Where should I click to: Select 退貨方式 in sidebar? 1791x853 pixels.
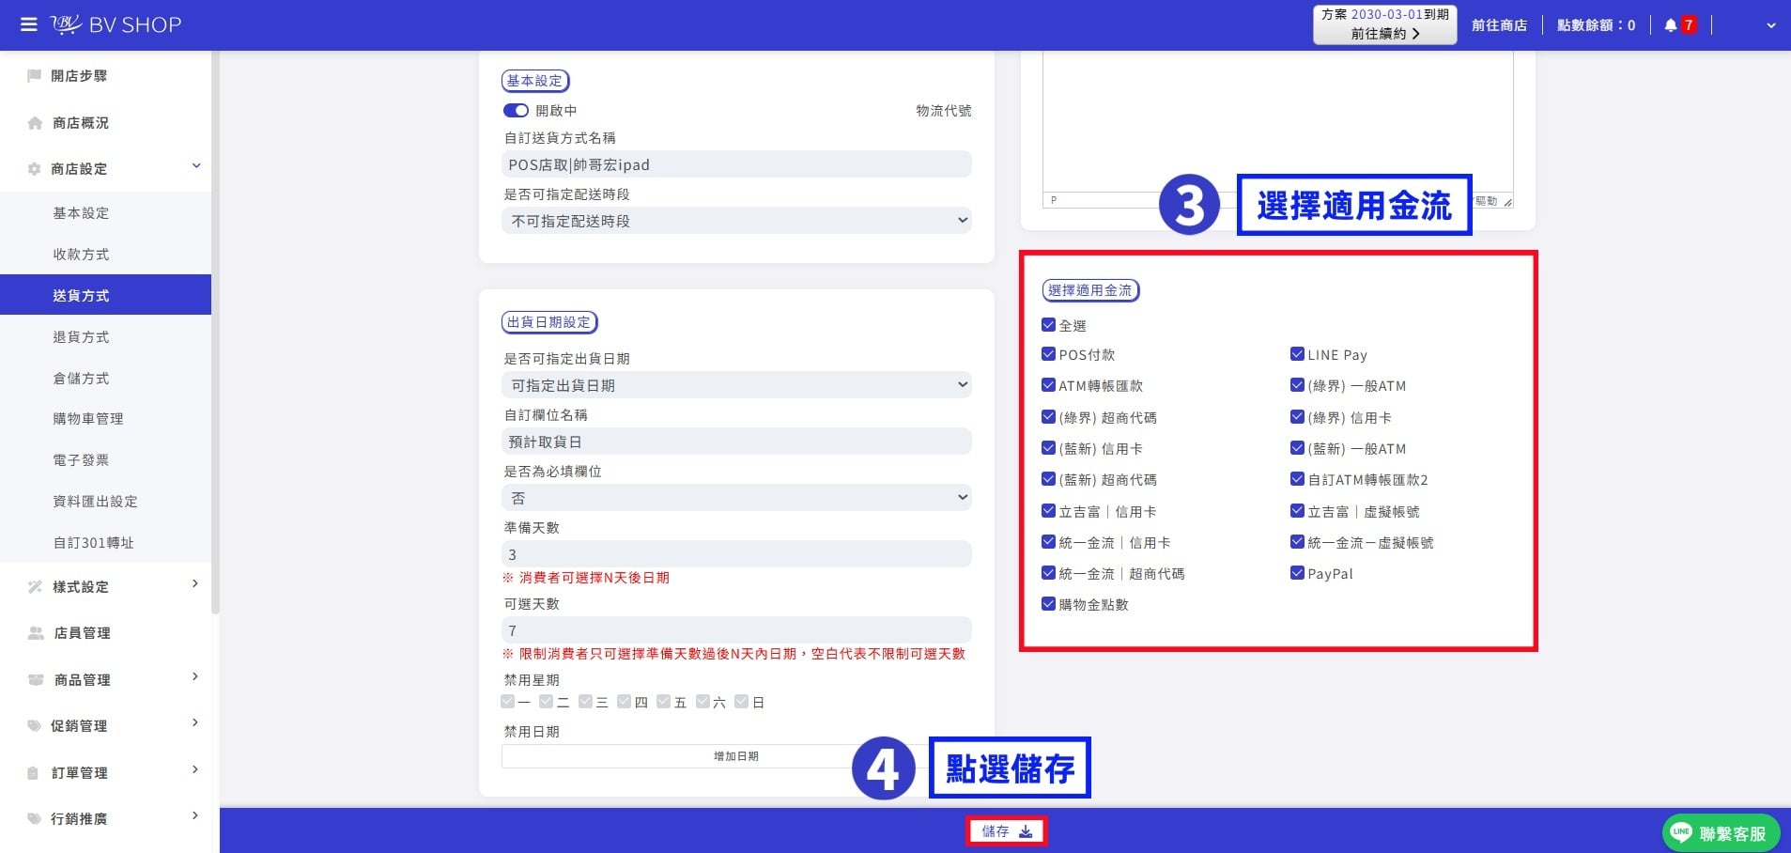(x=81, y=337)
